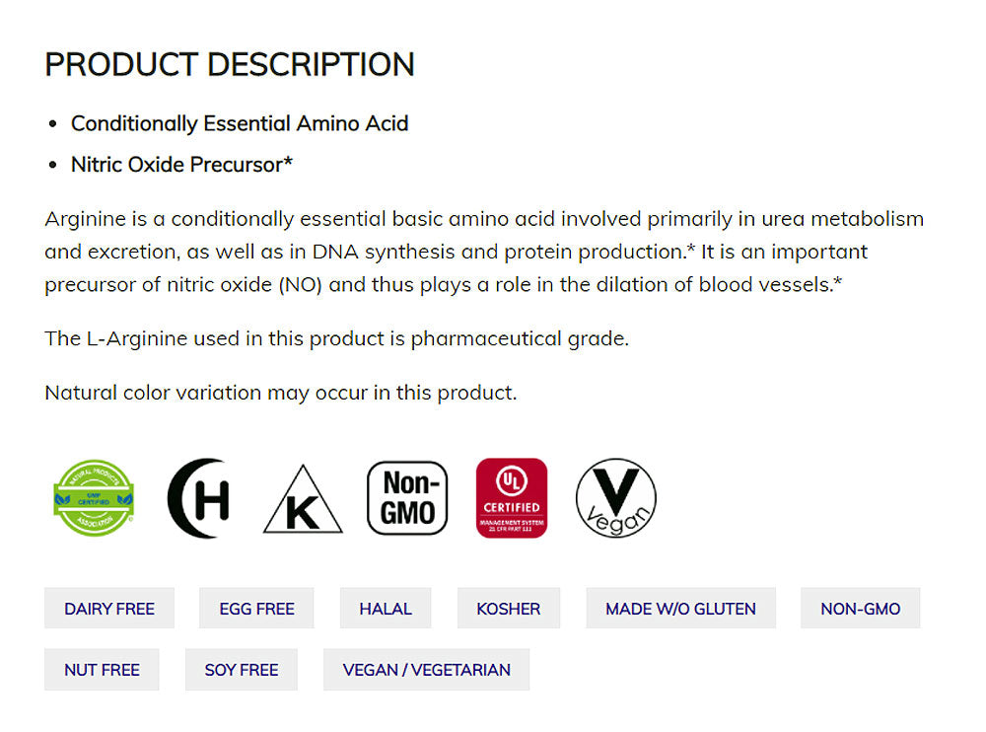Viewport: 986px width, 732px height.
Task: Click the Vegan V circle icon
Action: tap(615, 498)
